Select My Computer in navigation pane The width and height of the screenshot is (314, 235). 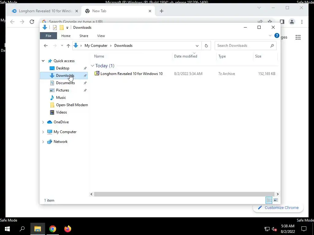coord(65,132)
